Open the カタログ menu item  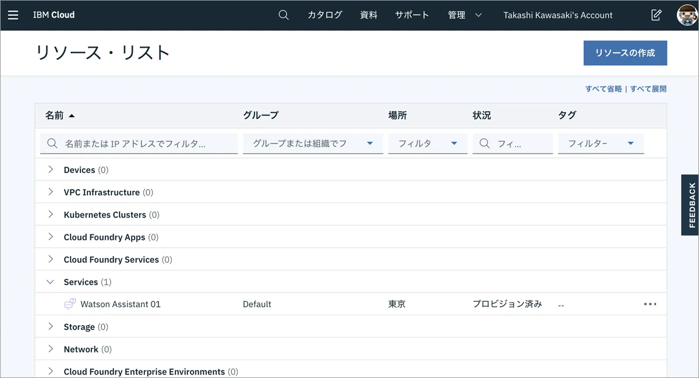[x=325, y=15]
